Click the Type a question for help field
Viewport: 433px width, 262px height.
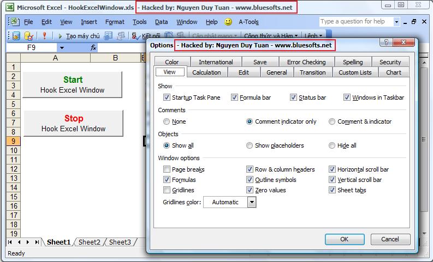[x=357, y=21]
